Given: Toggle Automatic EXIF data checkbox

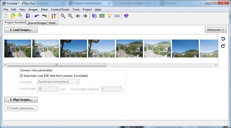Looking at the screenshot, I should click(21, 76).
